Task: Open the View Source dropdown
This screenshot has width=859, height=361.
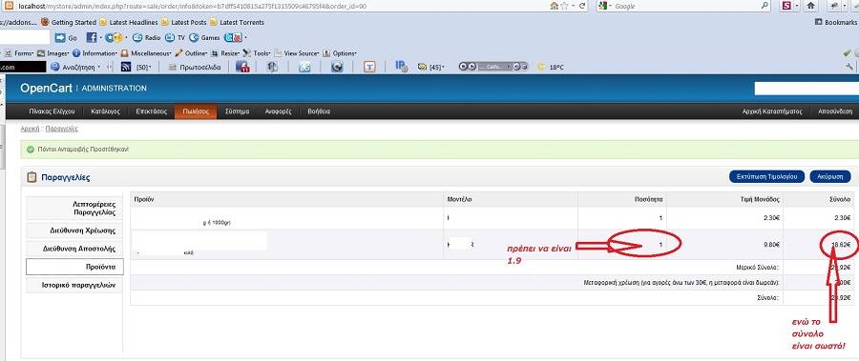Action: point(297,53)
